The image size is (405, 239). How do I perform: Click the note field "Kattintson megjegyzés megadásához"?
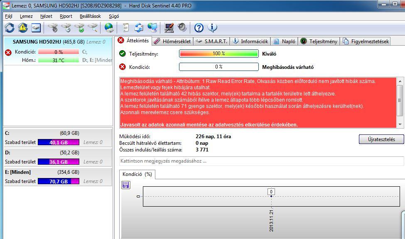(261, 161)
